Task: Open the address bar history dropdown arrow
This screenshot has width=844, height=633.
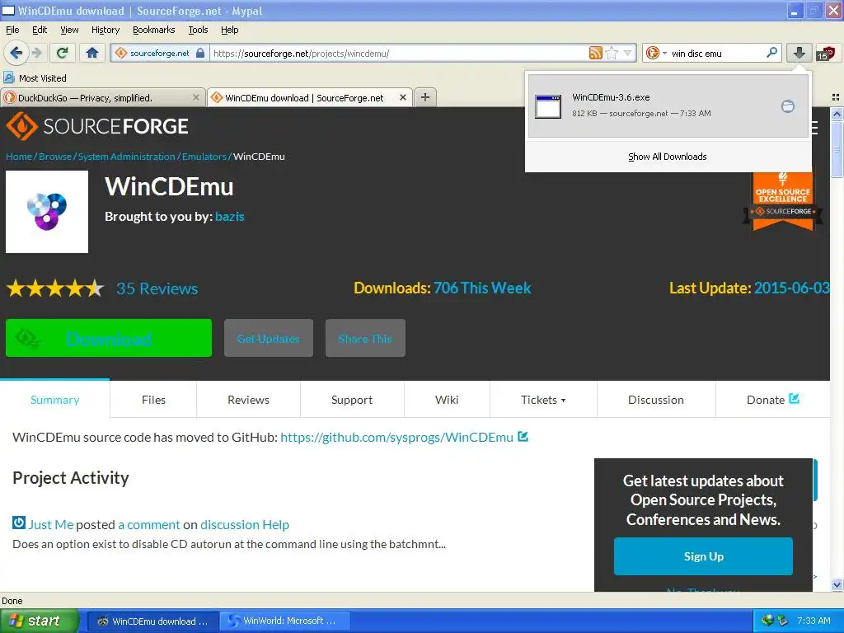Action: (627, 53)
